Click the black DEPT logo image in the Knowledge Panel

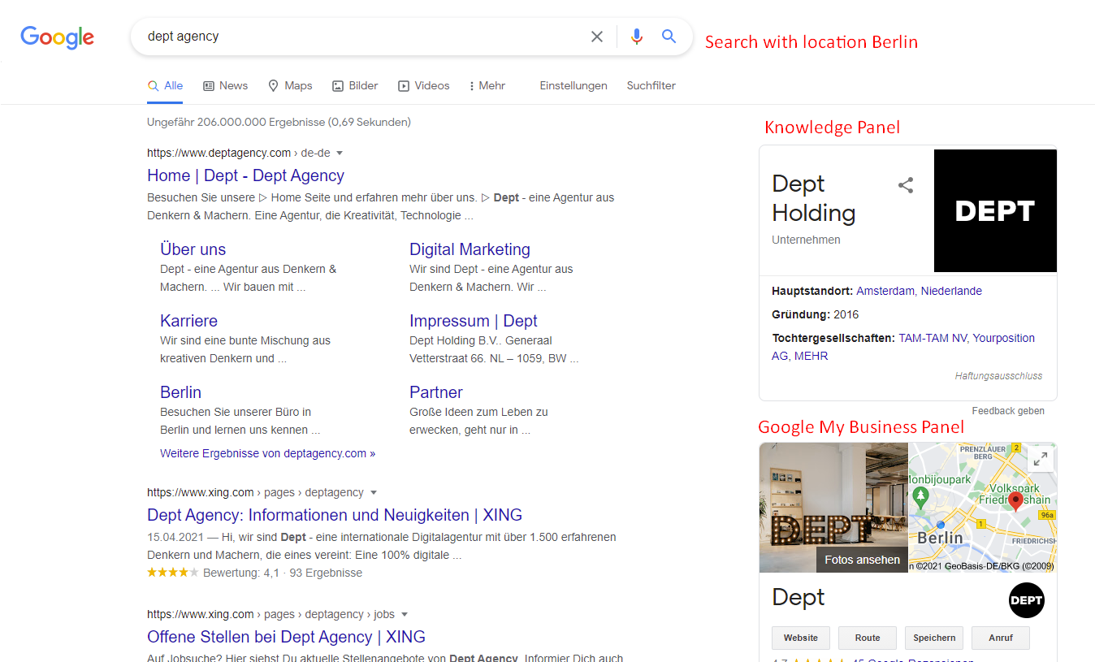995,210
